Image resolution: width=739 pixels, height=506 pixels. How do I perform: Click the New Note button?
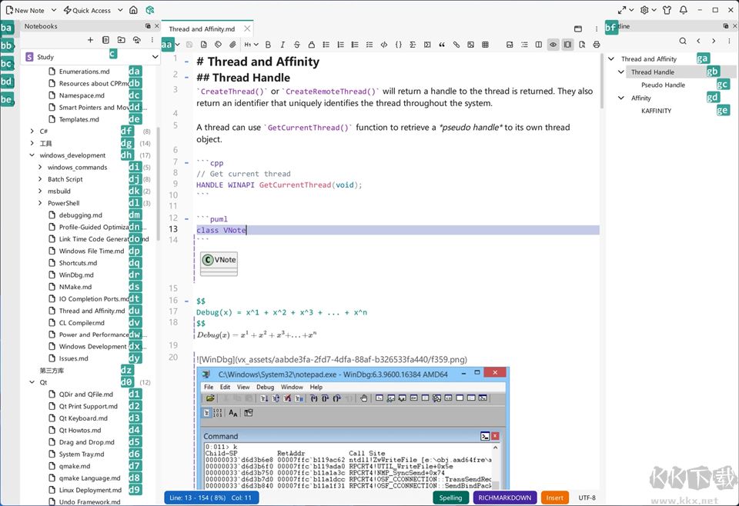click(x=25, y=10)
